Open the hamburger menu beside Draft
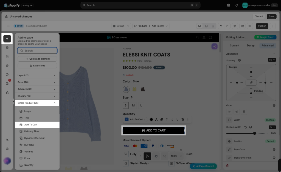Screen dimensions: 281x172 point(8,26)
